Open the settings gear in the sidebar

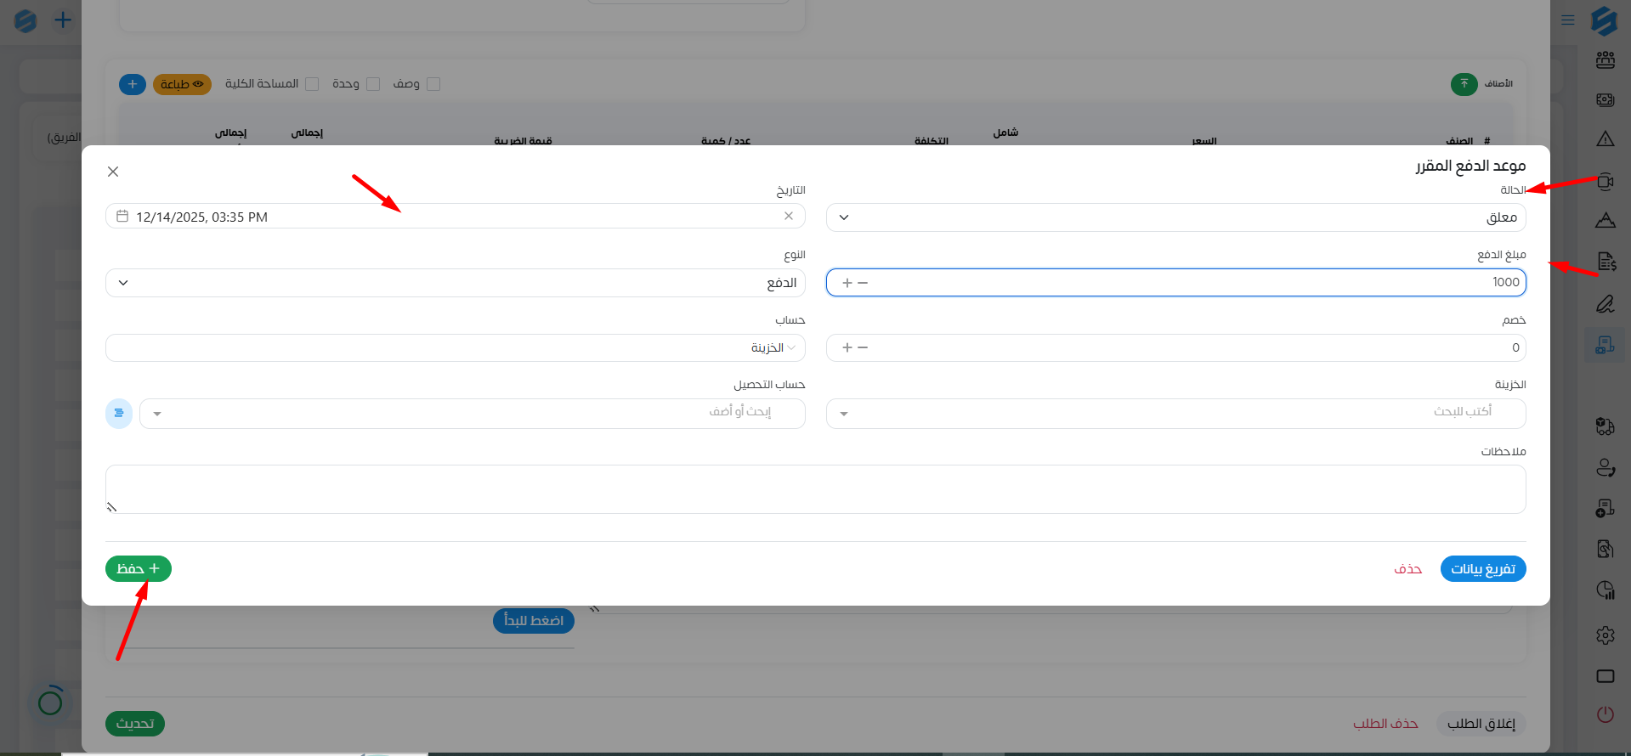point(1605,635)
